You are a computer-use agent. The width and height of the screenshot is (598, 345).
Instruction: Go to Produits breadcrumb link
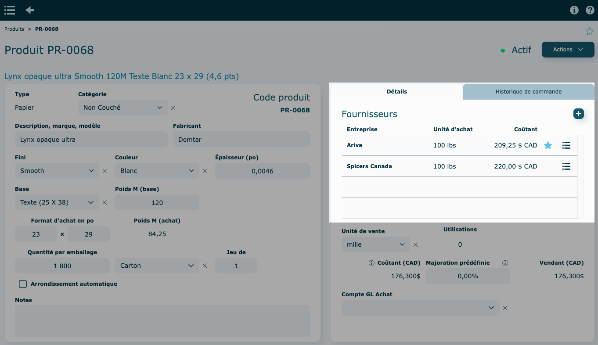(14, 29)
